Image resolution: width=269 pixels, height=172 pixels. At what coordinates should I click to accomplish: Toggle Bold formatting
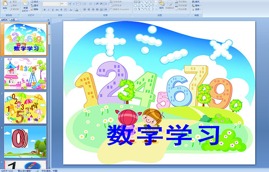click(x=45, y=10)
